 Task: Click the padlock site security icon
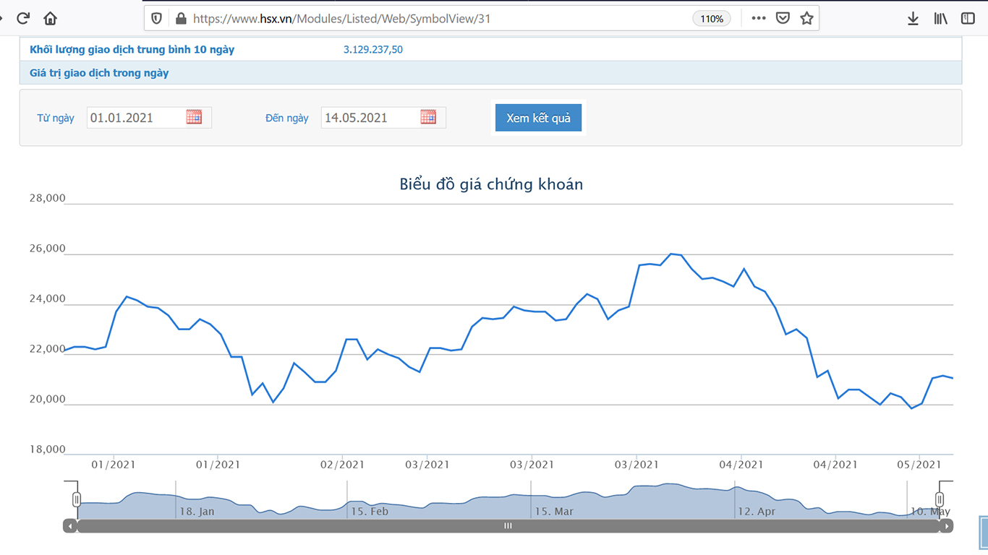180,19
